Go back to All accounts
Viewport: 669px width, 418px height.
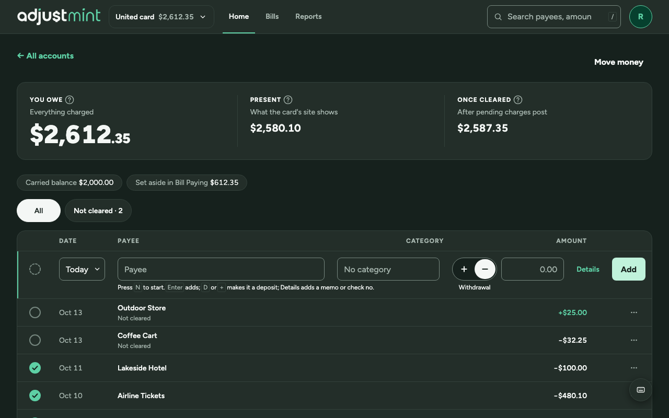45,56
